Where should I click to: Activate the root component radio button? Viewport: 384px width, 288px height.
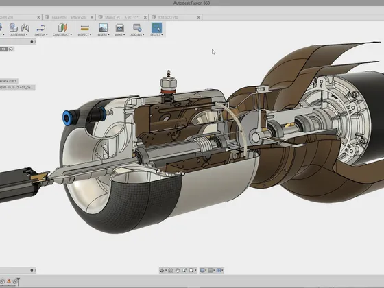pos(11,49)
